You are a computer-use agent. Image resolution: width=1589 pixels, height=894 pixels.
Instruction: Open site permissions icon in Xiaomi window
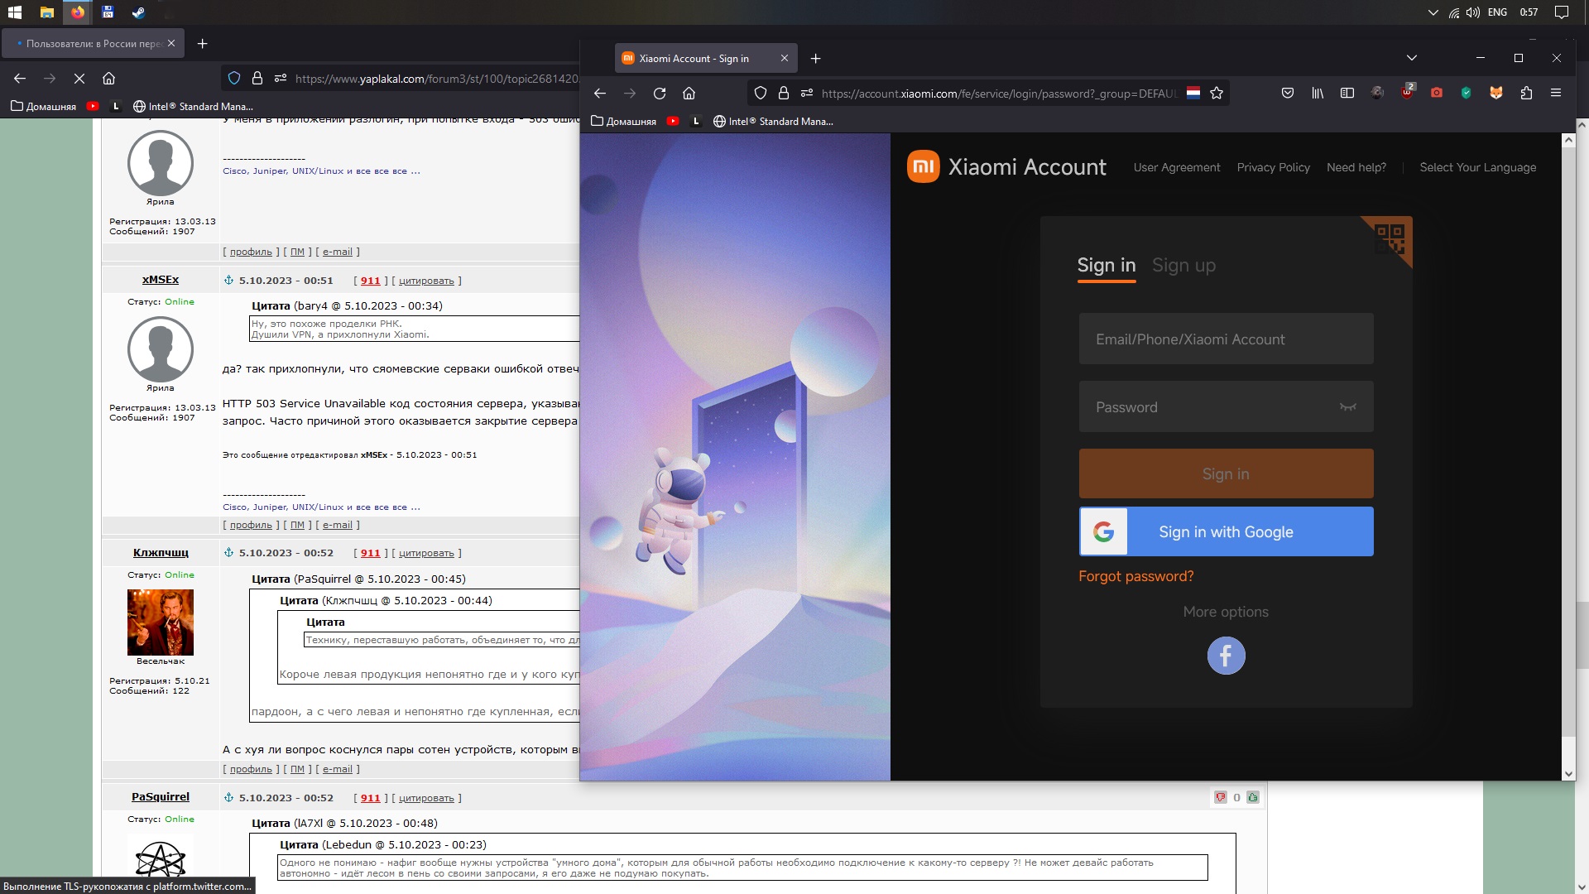(807, 94)
